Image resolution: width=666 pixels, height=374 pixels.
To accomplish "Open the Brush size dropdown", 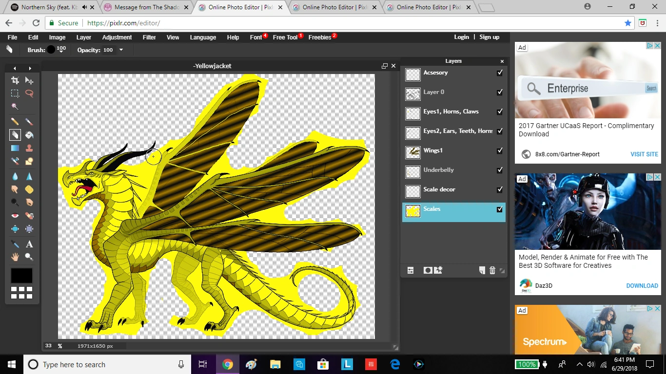I will 61,51.
